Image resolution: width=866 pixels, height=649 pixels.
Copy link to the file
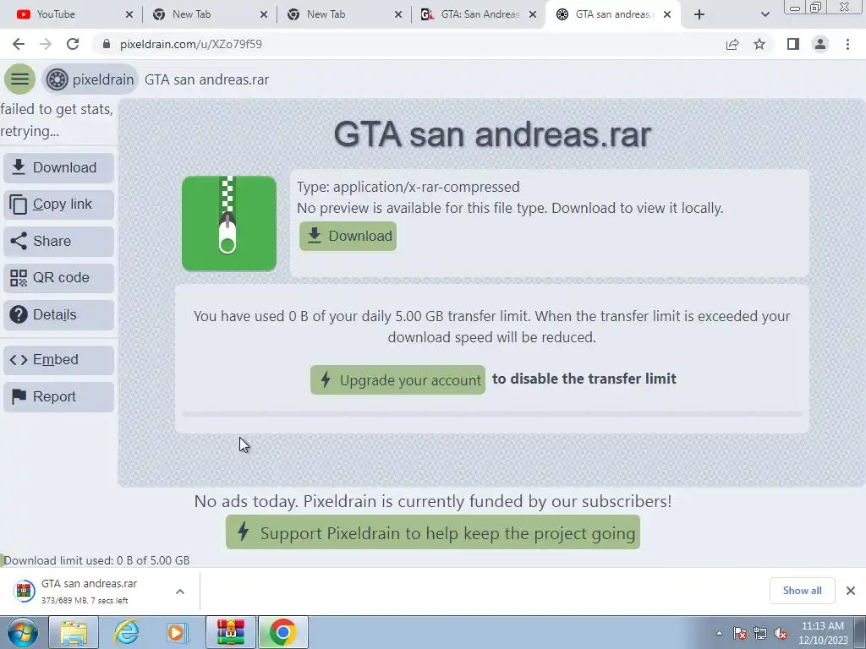tap(58, 205)
